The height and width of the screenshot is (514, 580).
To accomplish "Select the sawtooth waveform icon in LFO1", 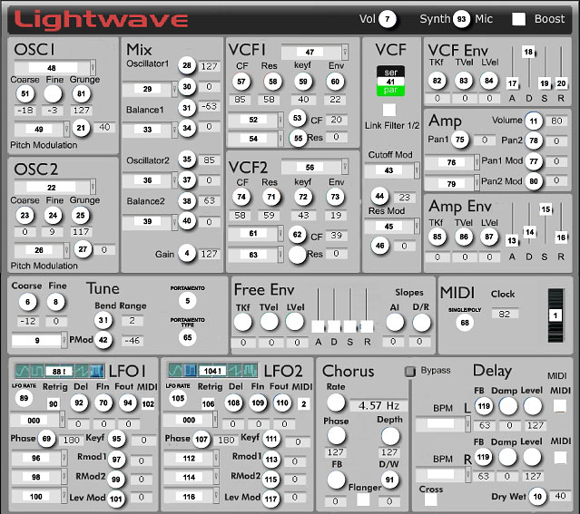I will pyautogui.click(x=82, y=371).
